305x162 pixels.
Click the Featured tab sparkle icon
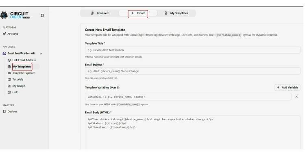pos(93,13)
